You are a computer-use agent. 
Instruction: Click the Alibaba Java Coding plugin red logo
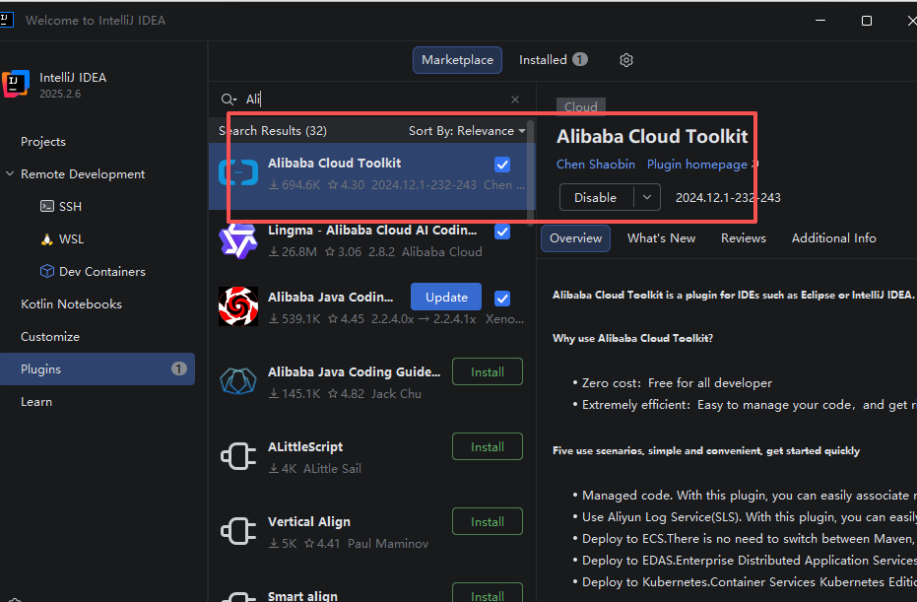pyautogui.click(x=238, y=306)
